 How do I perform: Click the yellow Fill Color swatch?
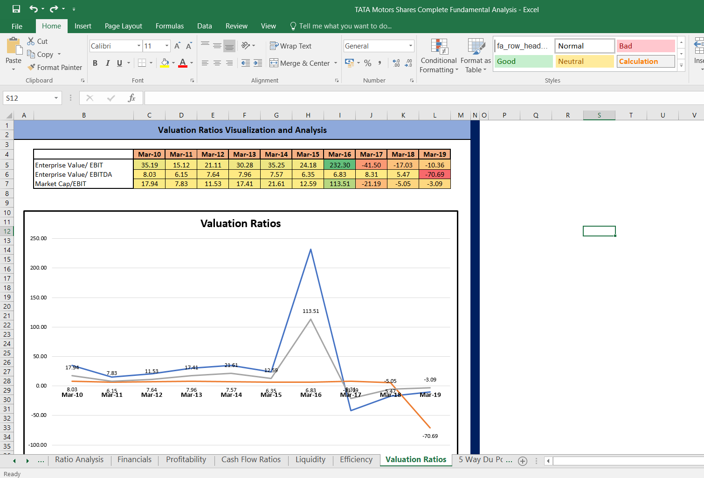point(165,63)
